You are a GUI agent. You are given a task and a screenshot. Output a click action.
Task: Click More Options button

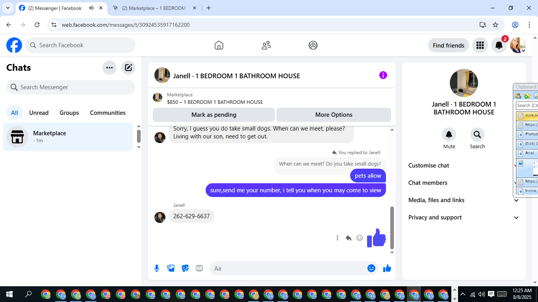[x=334, y=115]
